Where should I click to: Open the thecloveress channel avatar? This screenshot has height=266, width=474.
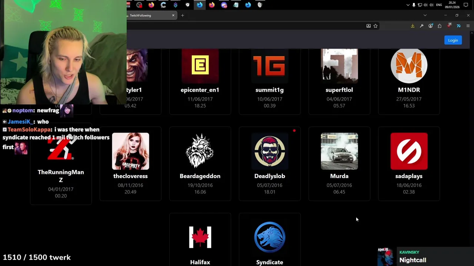[x=130, y=151]
